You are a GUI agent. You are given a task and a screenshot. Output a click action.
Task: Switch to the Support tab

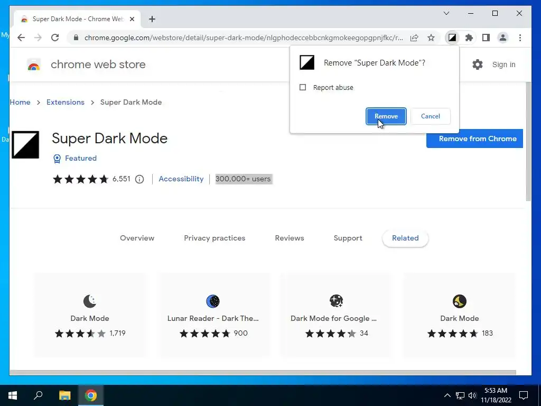(x=348, y=238)
